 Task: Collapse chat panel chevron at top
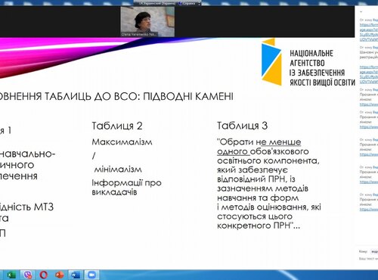361,11
